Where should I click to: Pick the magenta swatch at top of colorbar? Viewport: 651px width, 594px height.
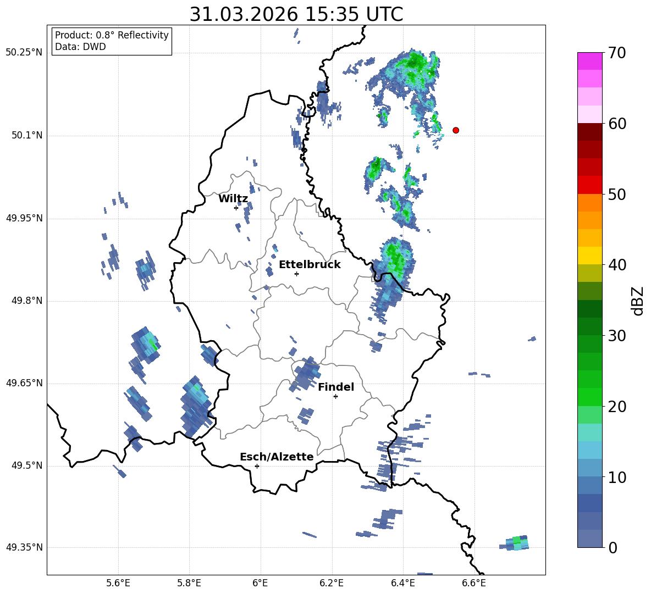(x=589, y=61)
